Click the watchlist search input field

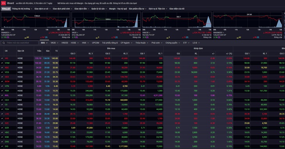click(20, 43)
